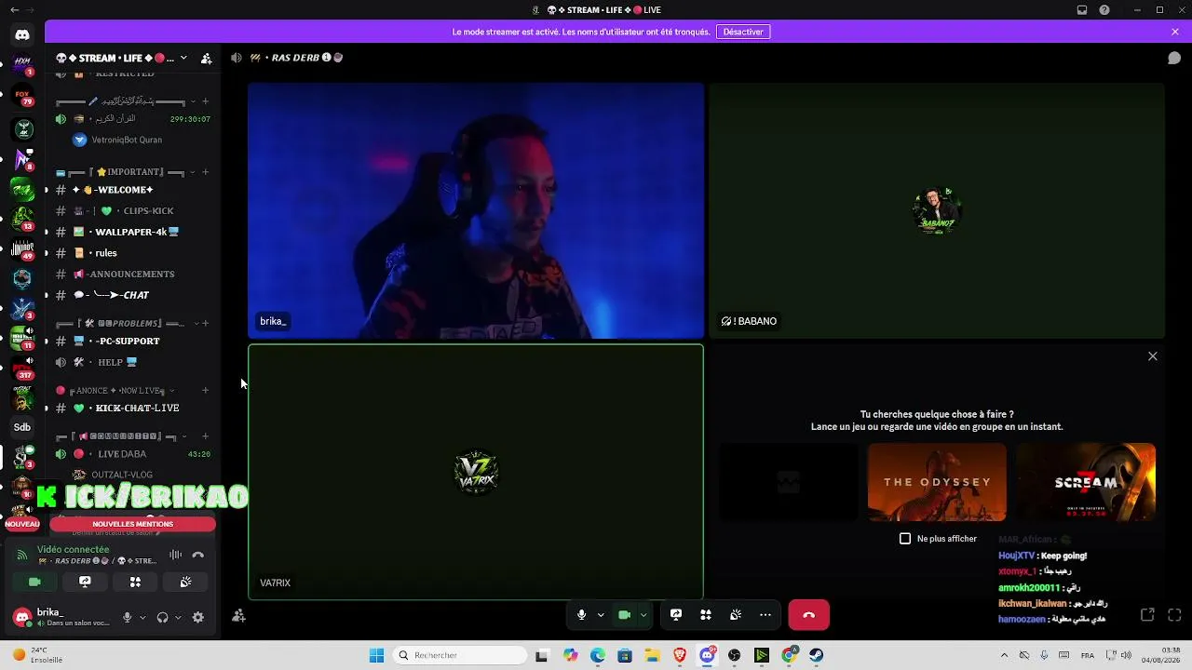Open user settings gear icon

(197, 617)
